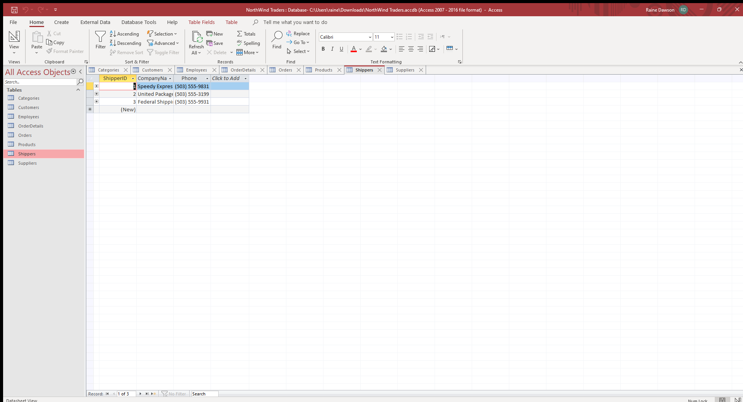Screen dimensions: 743x402
Task: Select the Speedy Express phone cell
Action: 192,86
